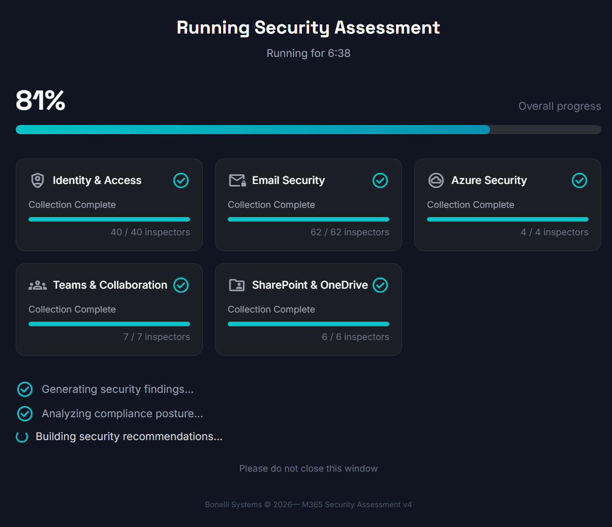Click the overall progress bar
This screenshot has width=612, height=527.
(308, 130)
